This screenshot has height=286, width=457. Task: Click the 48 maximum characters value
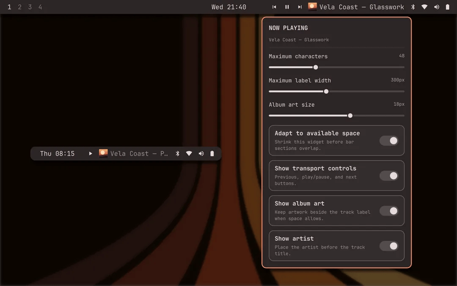point(402,56)
